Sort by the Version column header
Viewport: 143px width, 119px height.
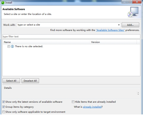tap(113, 42)
